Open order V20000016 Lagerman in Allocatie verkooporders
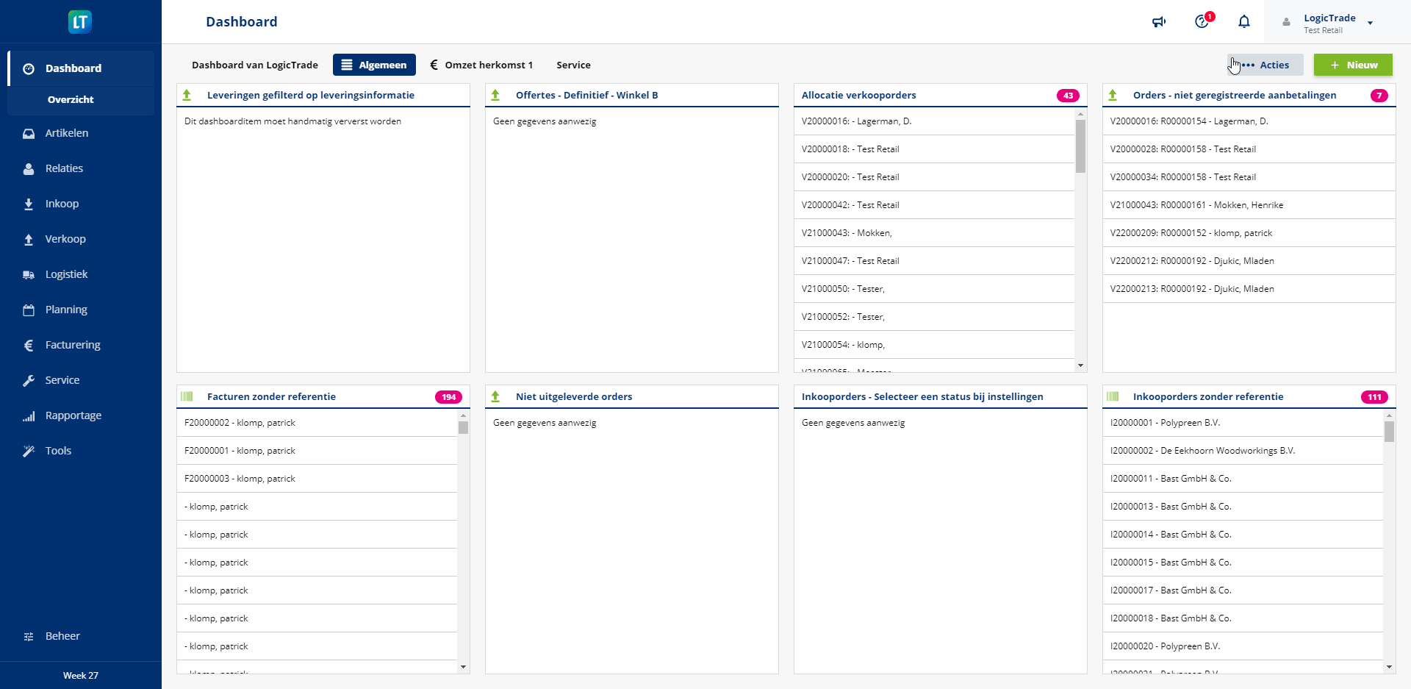Viewport: 1411px width, 689px height. [856, 121]
